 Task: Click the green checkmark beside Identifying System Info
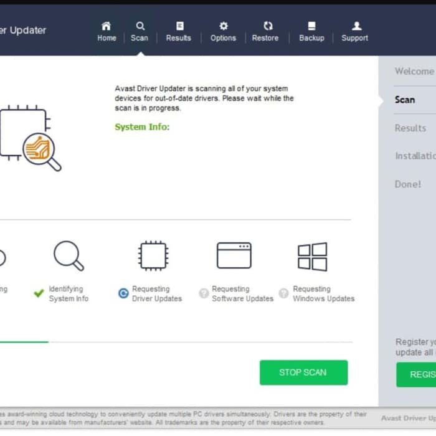[x=39, y=293]
